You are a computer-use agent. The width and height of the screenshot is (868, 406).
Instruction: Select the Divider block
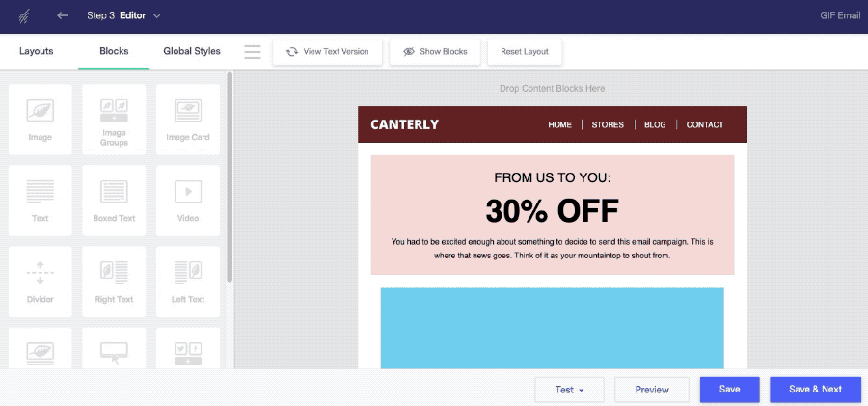[x=40, y=282]
